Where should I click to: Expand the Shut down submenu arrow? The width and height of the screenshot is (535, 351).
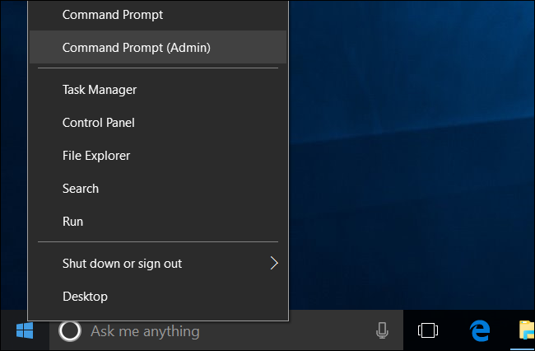click(274, 264)
